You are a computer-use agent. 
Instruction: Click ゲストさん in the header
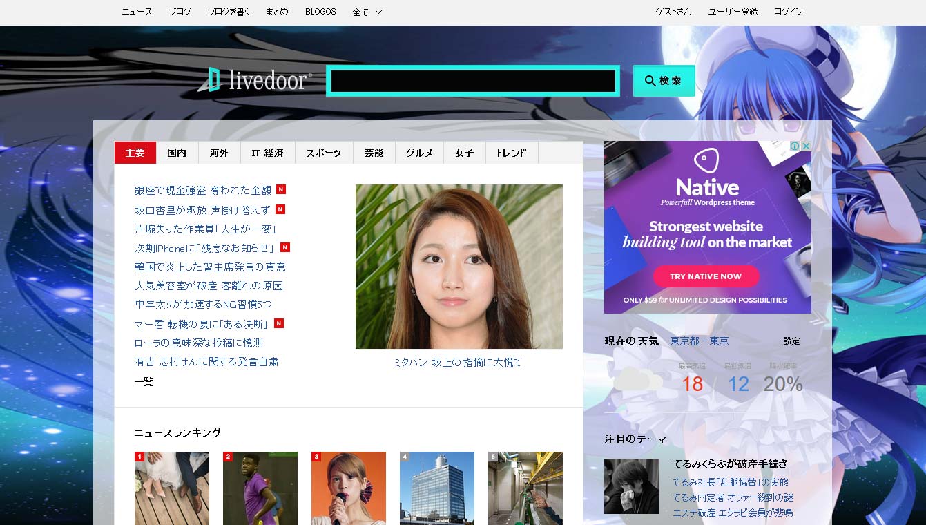coord(673,12)
